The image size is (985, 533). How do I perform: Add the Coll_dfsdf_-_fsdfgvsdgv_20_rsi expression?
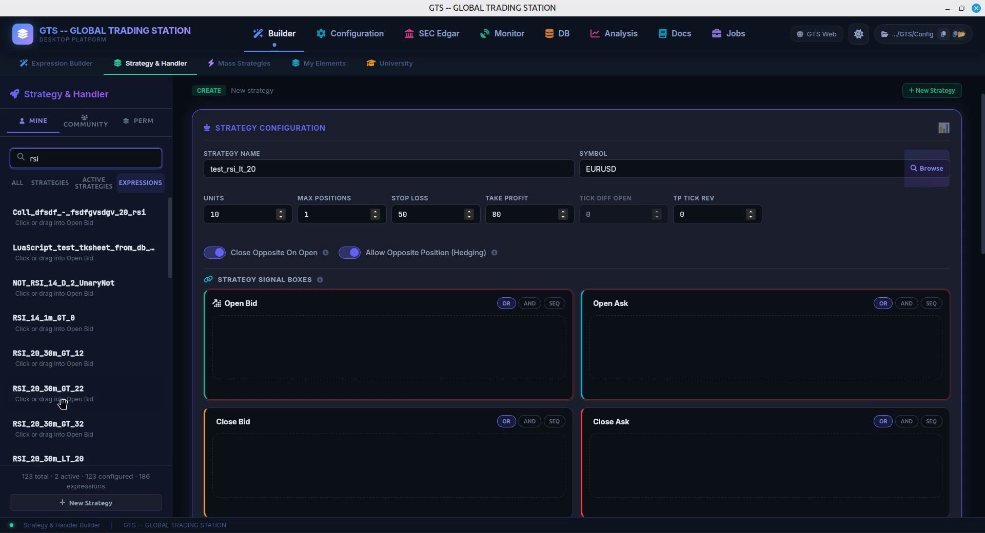pos(86,217)
